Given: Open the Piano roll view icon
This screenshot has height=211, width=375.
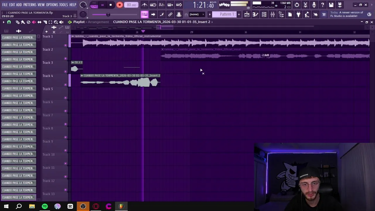Looking at the screenshot, I should coord(255,14).
